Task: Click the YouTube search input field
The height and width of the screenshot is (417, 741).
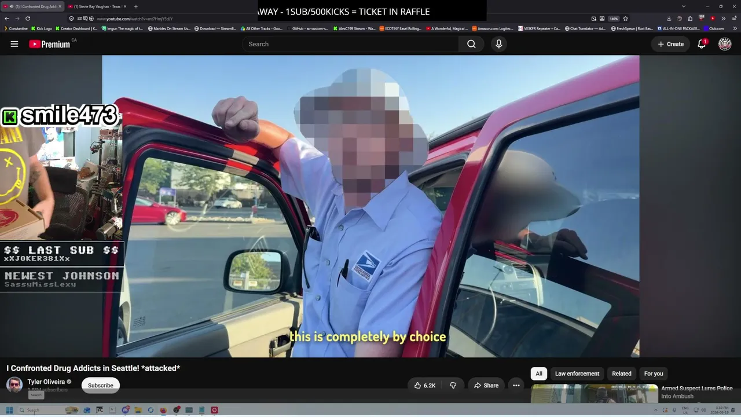Action: [x=351, y=44]
